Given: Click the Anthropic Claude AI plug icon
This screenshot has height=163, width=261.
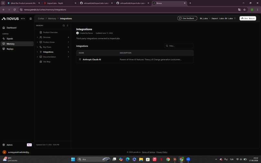Looking at the screenshot, I should click(80, 60).
